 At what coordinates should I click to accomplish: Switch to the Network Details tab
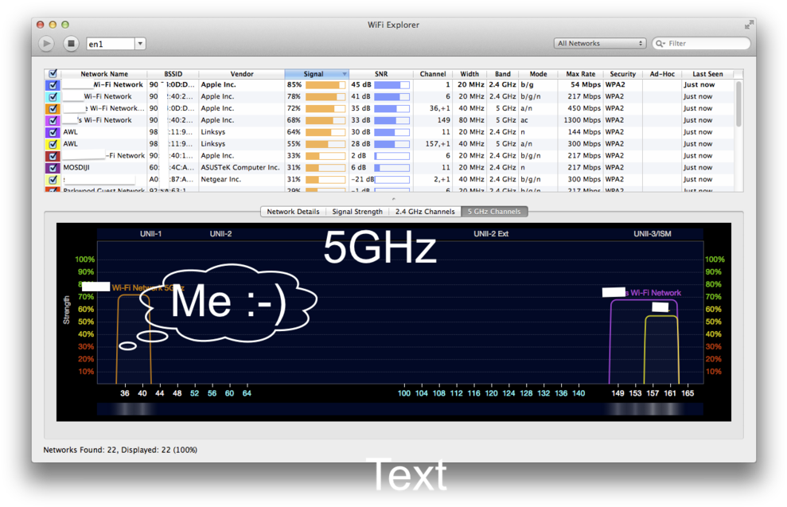click(293, 212)
